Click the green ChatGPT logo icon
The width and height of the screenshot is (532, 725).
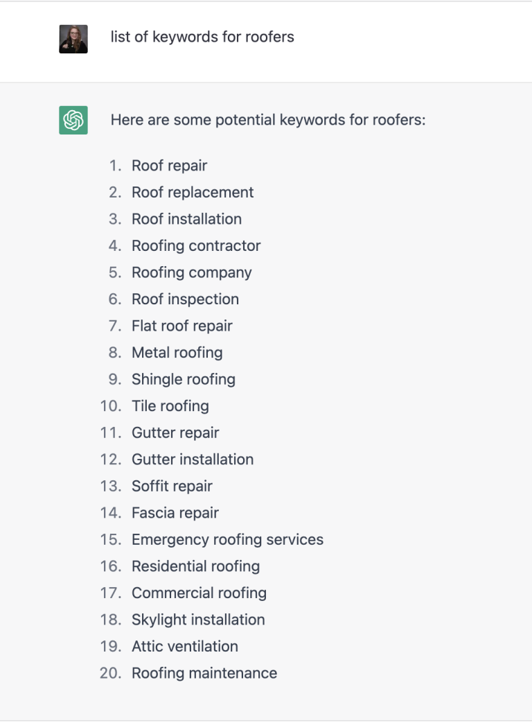pyautogui.click(x=73, y=120)
